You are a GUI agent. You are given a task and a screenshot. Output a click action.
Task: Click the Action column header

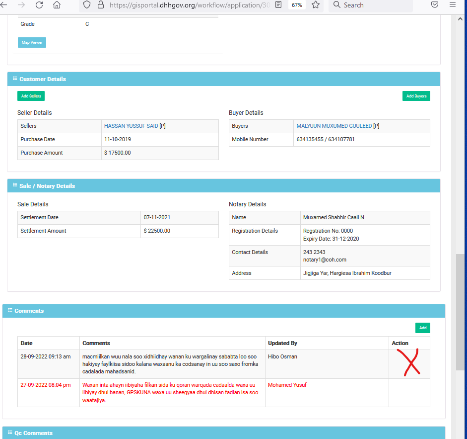[x=400, y=343]
